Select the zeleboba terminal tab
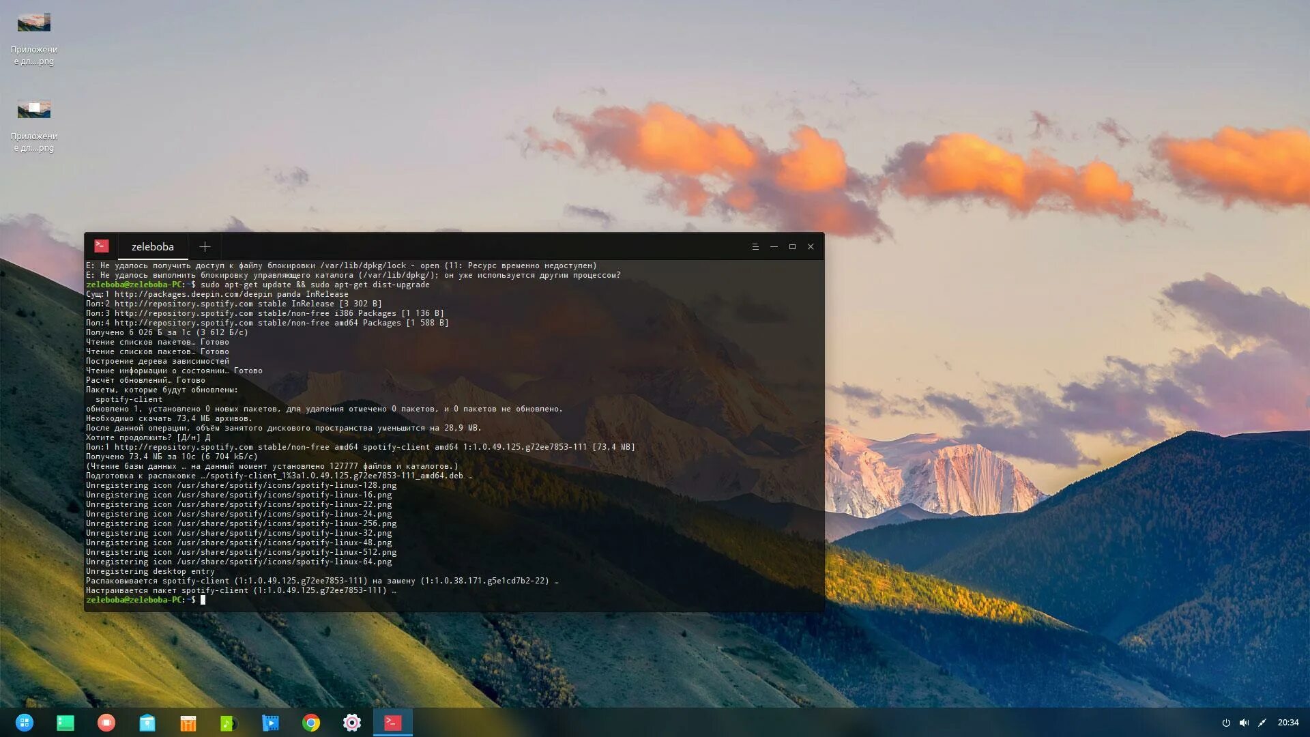This screenshot has width=1310, height=737. [x=153, y=247]
